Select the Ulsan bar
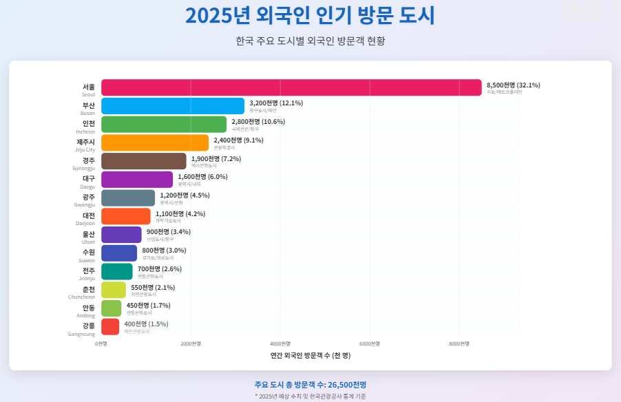The height and width of the screenshot is (402, 621). 120,235
